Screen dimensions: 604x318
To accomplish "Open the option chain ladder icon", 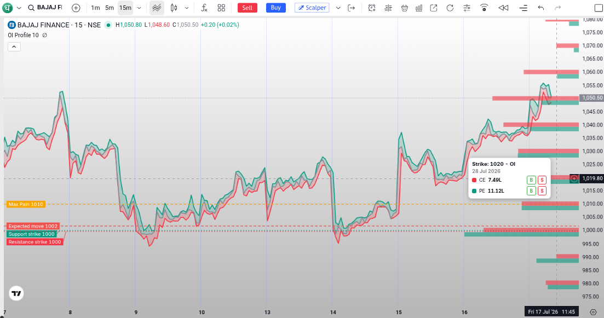I will (x=388, y=8).
